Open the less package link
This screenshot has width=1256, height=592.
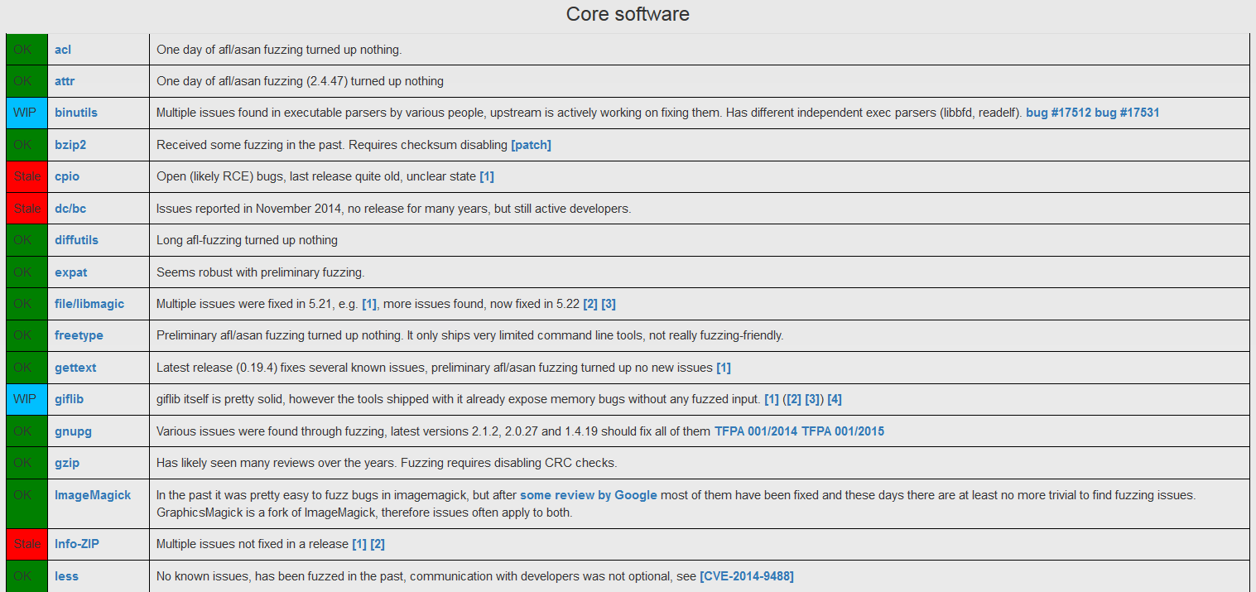[66, 576]
